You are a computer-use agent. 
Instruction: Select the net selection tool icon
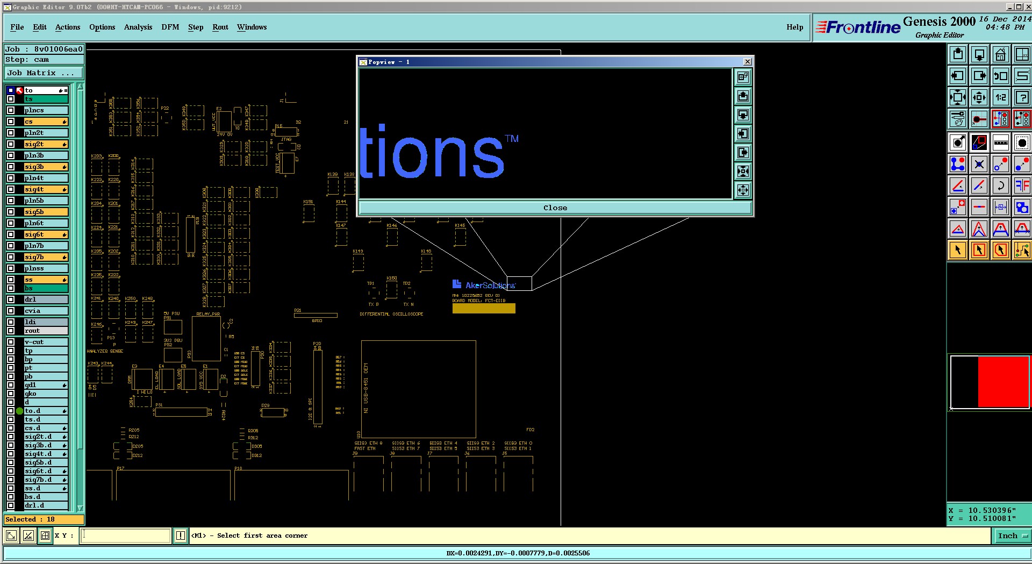coord(1022,250)
